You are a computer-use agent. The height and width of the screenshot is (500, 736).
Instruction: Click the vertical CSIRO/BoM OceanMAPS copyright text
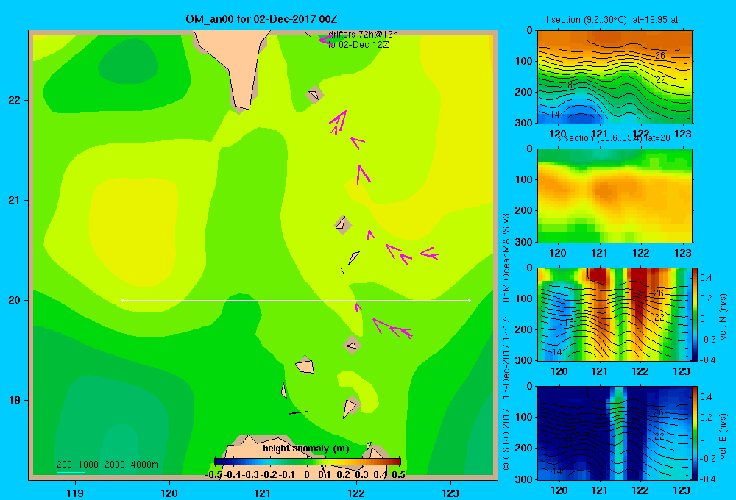[x=506, y=341]
